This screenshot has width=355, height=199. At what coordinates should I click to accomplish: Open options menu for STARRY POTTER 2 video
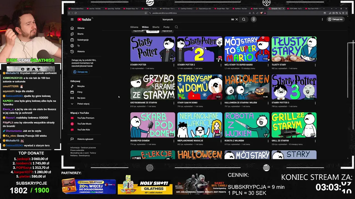pos(221,65)
